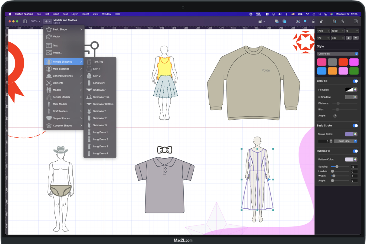
Task: Toggle the left sidebar panel icon
Action: pos(25,21)
